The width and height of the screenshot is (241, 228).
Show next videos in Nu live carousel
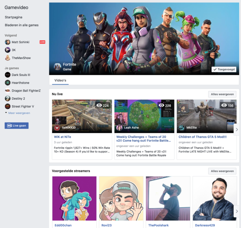(237, 130)
